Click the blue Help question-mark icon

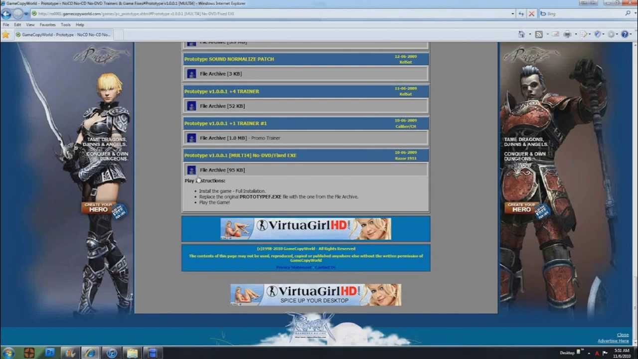click(625, 34)
